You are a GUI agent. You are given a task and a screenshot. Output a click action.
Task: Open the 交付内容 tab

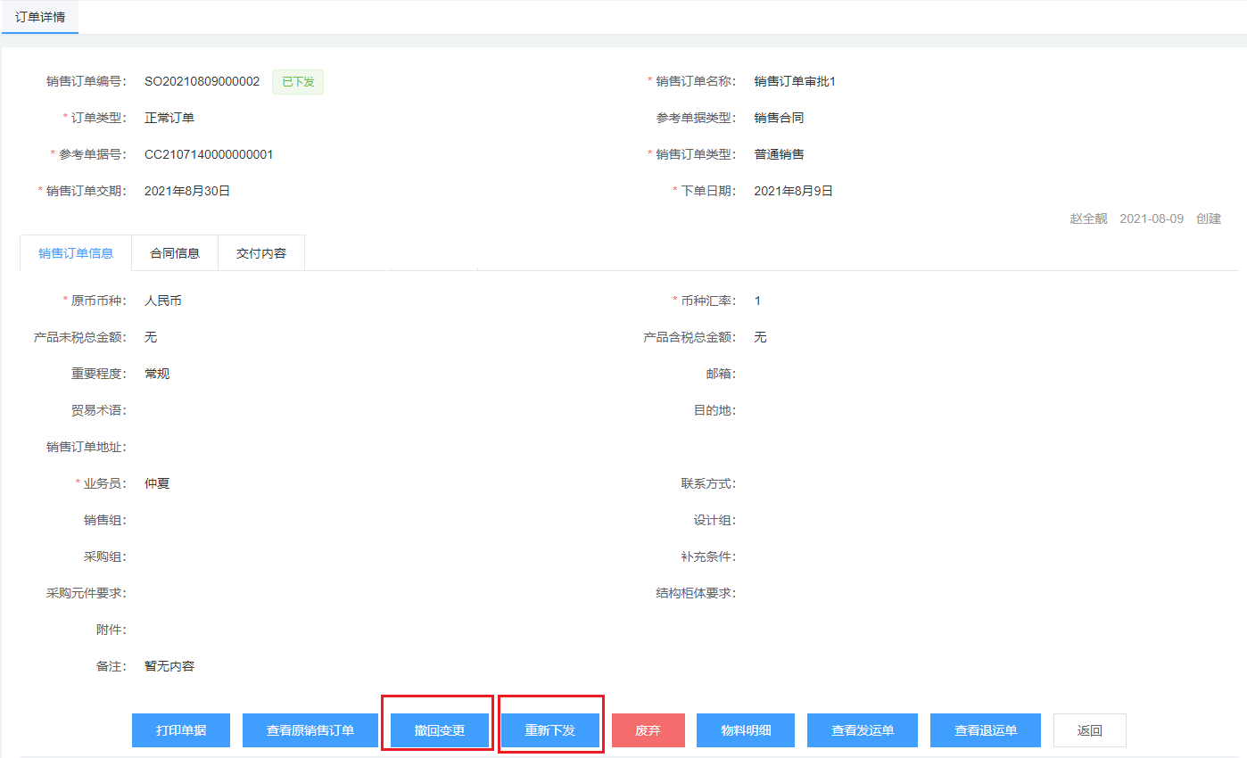point(261,253)
